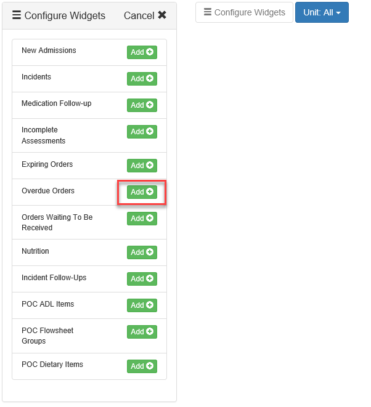The image size is (371, 407).
Task: Select the Overdue Orders list row label
Action: coord(48,191)
